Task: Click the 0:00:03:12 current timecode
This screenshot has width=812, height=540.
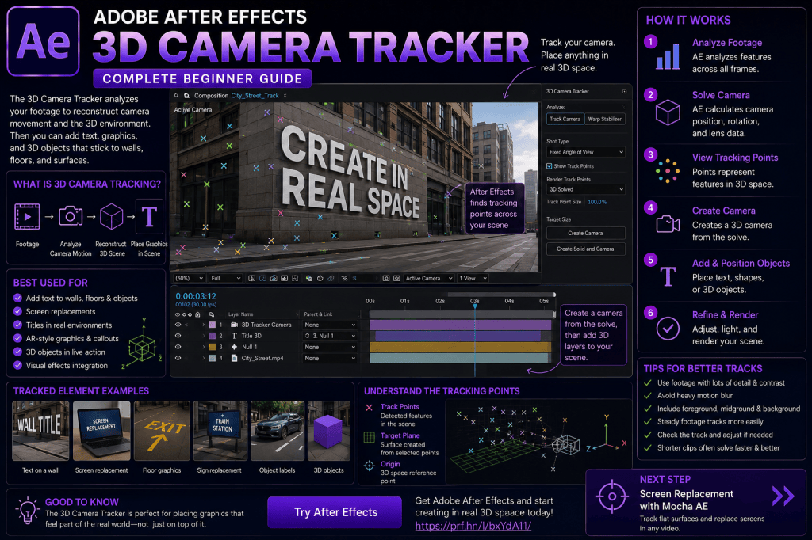Action: click(x=196, y=296)
